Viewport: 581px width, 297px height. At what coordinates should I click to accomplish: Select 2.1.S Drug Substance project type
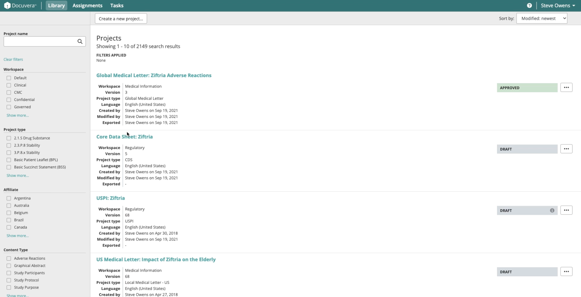click(9, 138)
